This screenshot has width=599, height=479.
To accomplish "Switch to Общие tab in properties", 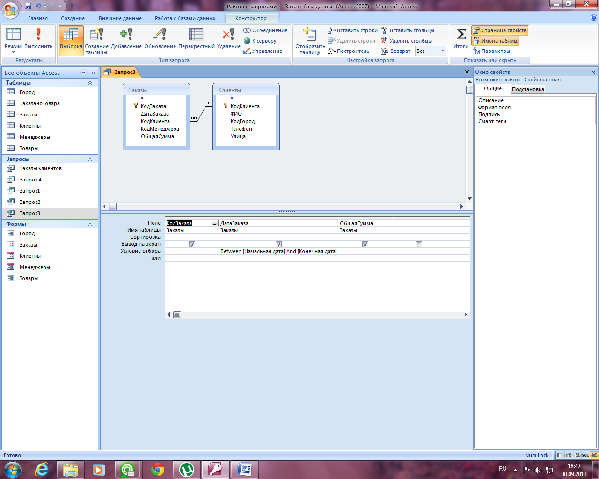I will 493,89.
